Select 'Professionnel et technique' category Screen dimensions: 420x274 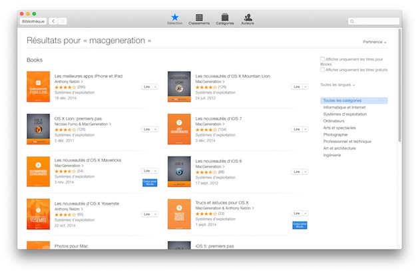pyautogui.click(x=347, y=141)
